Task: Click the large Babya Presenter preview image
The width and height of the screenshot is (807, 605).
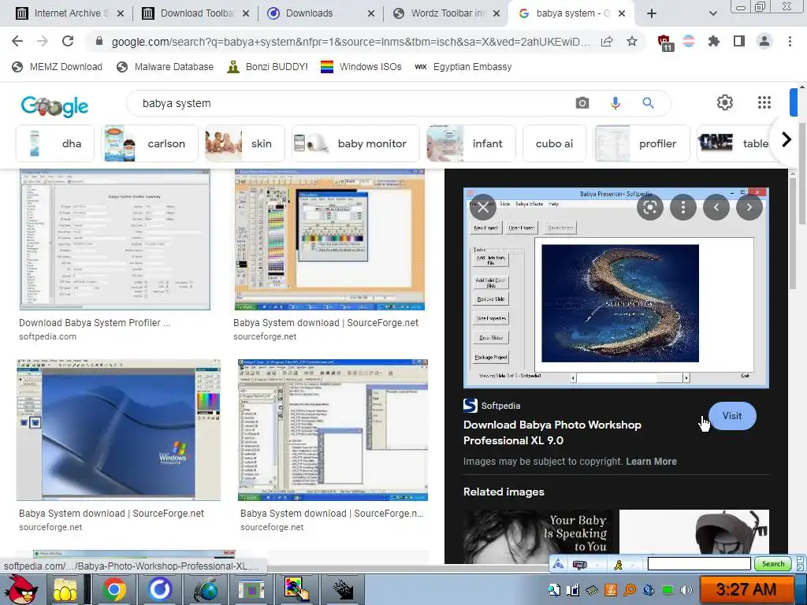Action: (x=616, y=288)
